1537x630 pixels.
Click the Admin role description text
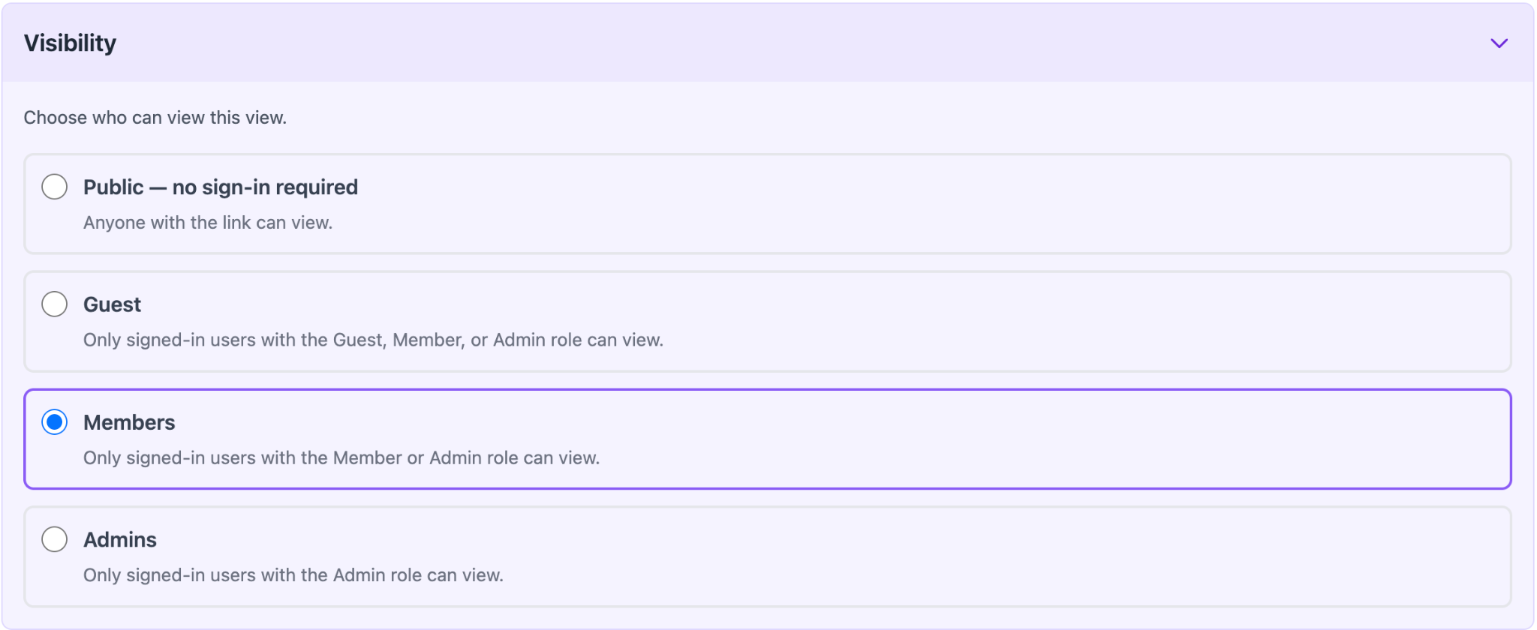point(293,574)
